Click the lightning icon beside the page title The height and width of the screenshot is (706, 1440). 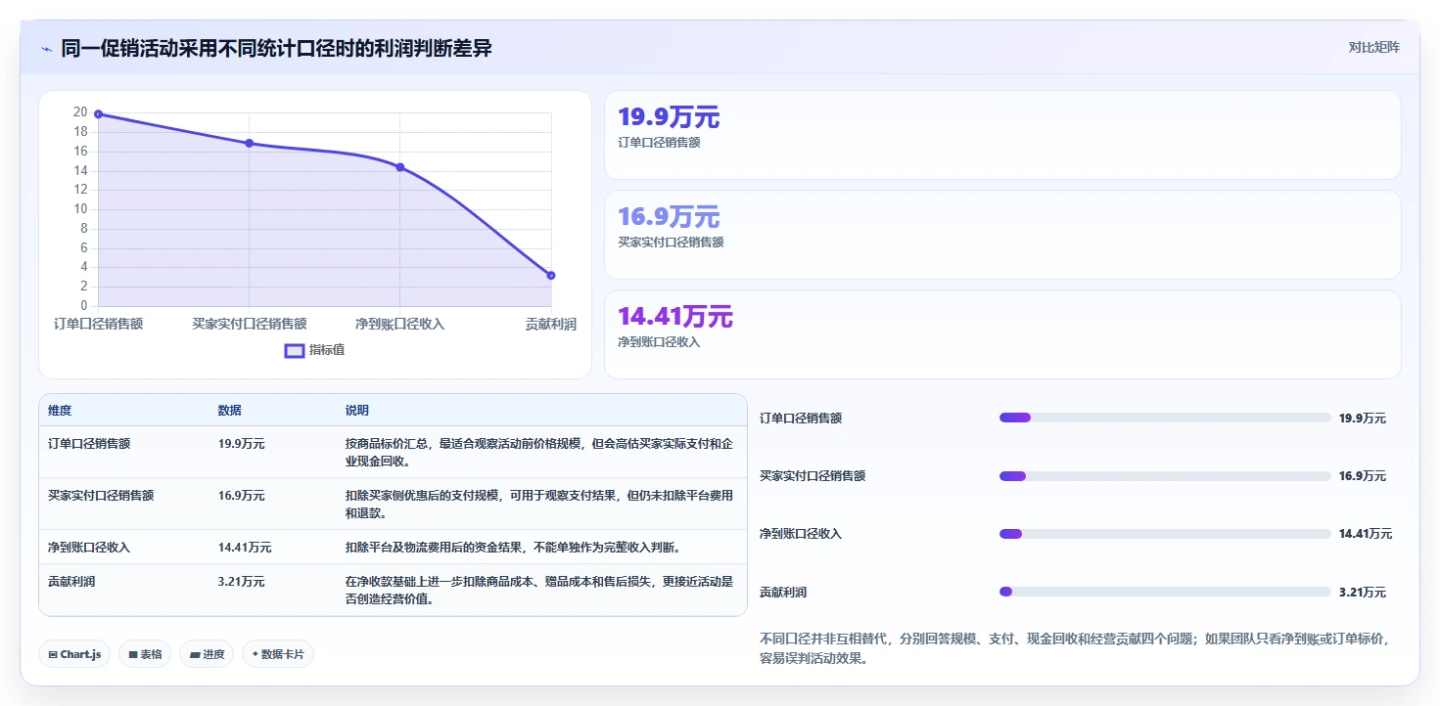pyautogui.click(x=47, y=49)
